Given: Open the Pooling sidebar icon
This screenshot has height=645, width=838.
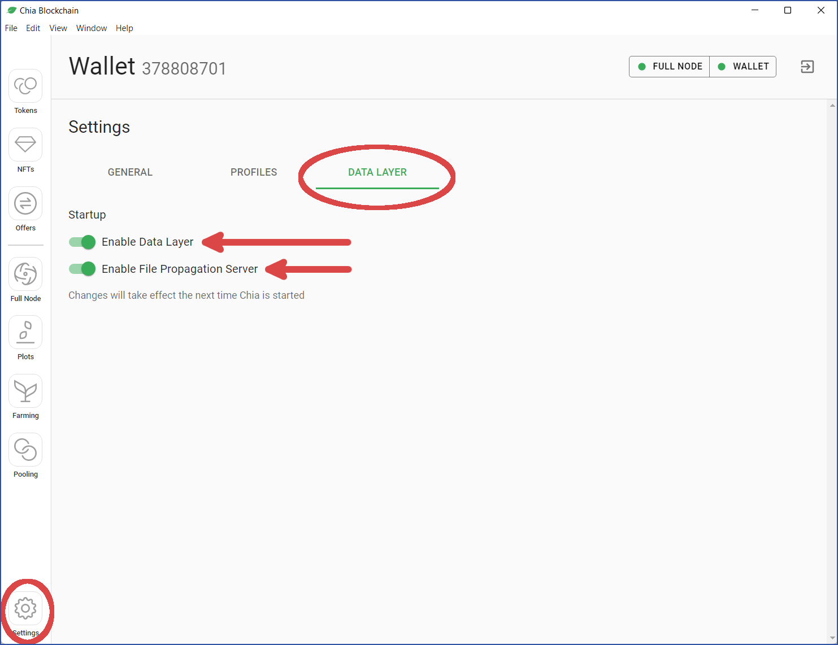Looking at the screenshot, I should 25,450.
